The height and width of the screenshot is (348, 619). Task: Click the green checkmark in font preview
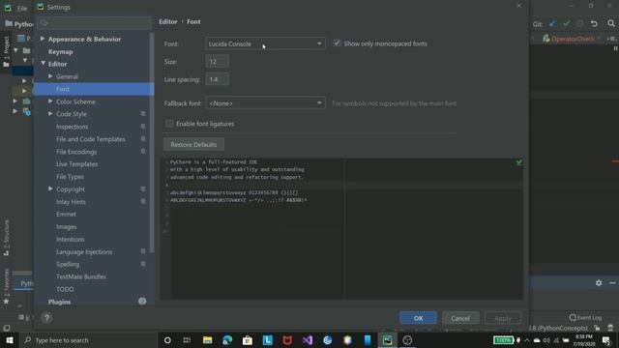point(519,162)
